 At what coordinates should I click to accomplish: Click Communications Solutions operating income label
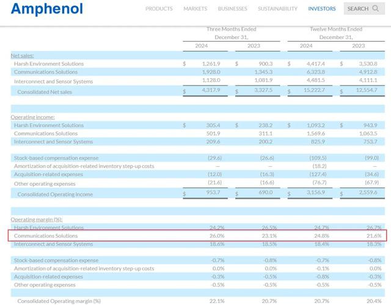tap(46, 133)
